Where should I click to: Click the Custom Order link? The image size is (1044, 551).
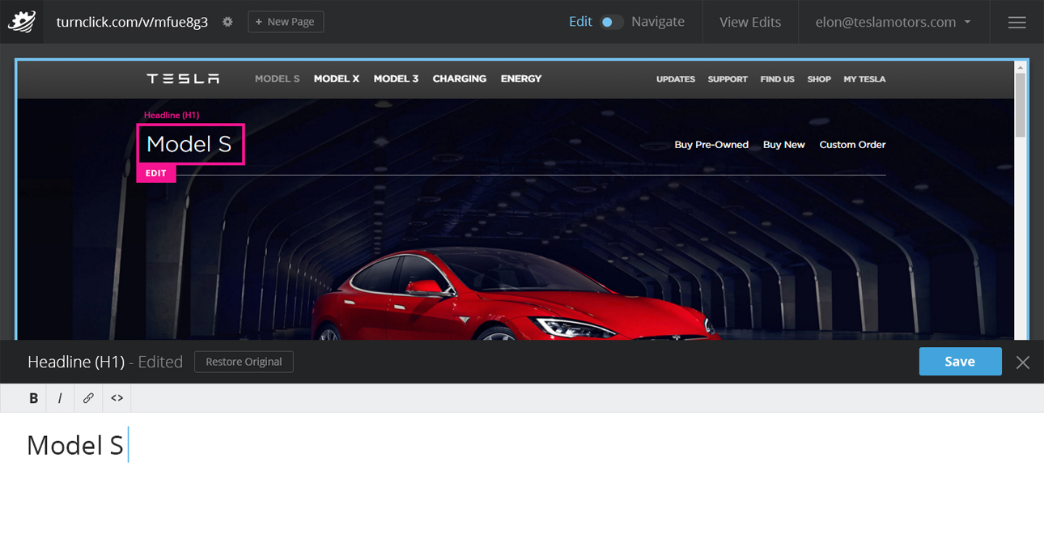coord(852,145)
